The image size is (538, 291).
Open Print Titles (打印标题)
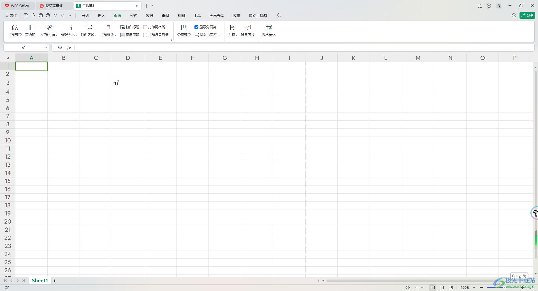(x=130, y=27)
